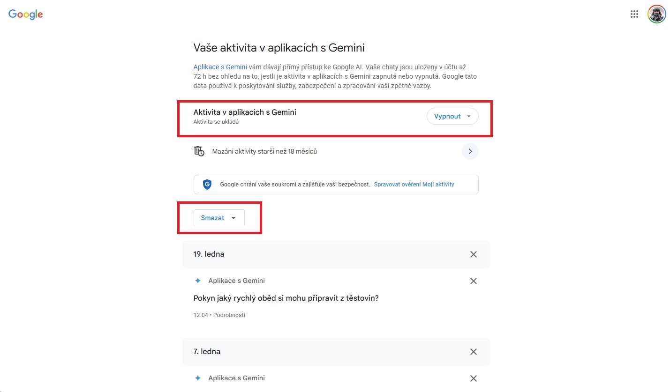
Task: Delete all activity from 19. ledna
Action: (473, 254)
